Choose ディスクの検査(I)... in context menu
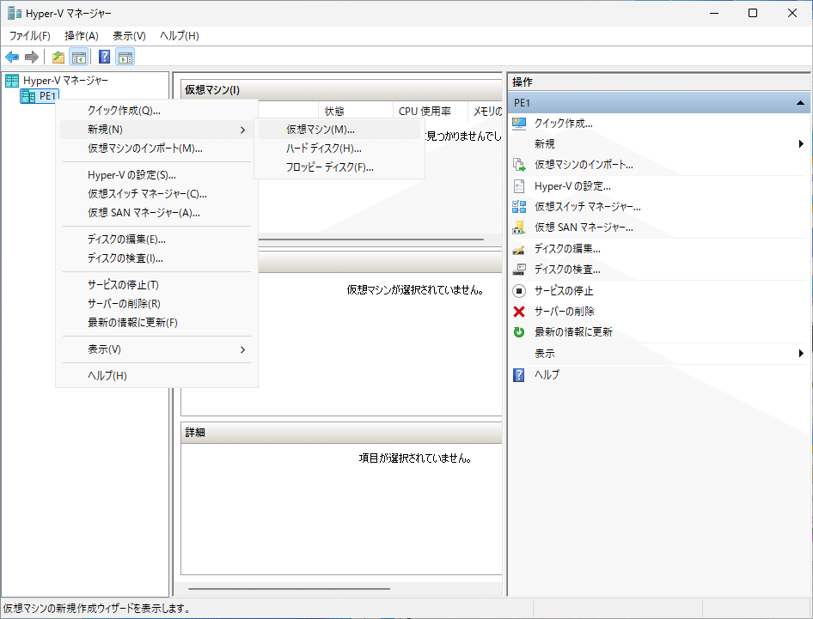Screen dimensions: 813x619 coord(156,258)
